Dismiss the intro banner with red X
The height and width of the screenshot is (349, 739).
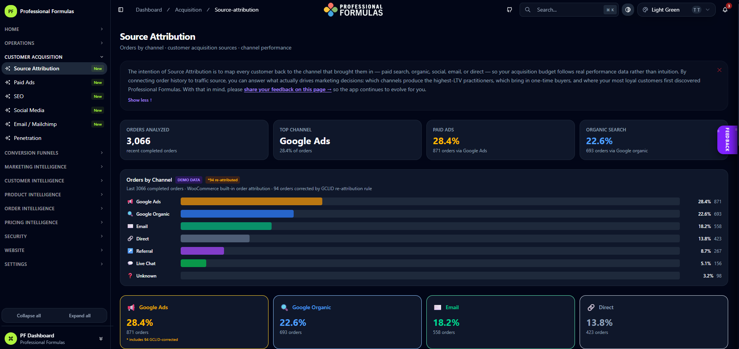click(719, 70)
